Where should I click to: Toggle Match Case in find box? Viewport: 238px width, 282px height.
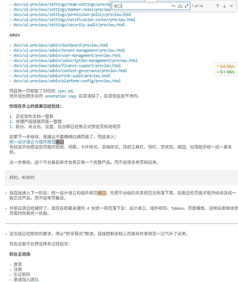[x=173, y=6]
